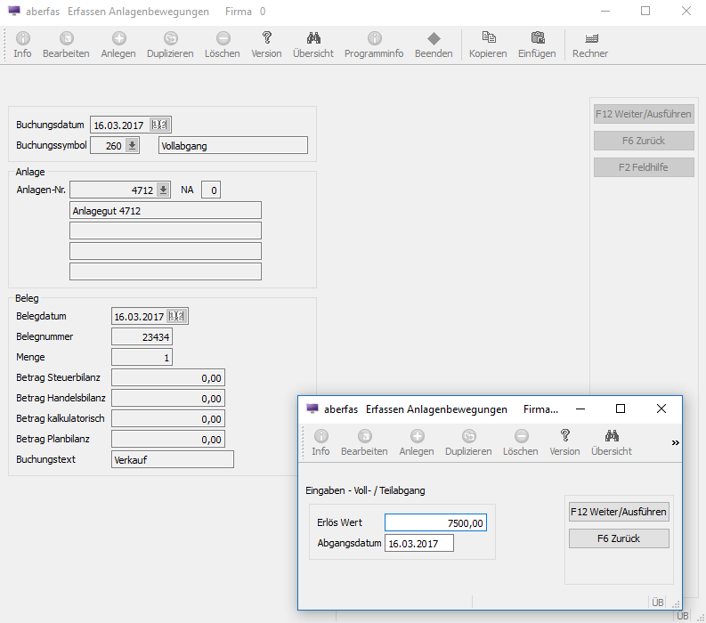Click the Version icon in the dialog toolbar
This screenshot has width=706, height=623.
(564, 437)
